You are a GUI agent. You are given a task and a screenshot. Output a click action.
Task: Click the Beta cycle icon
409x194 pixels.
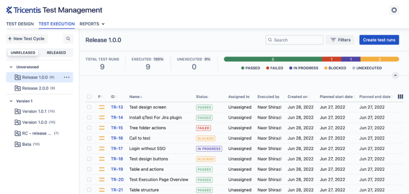pos(18,144)
